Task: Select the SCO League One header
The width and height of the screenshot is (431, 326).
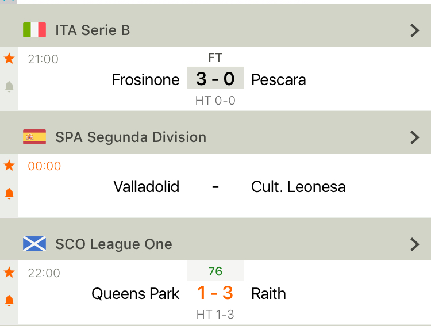Action: click(x=114, y=244)
